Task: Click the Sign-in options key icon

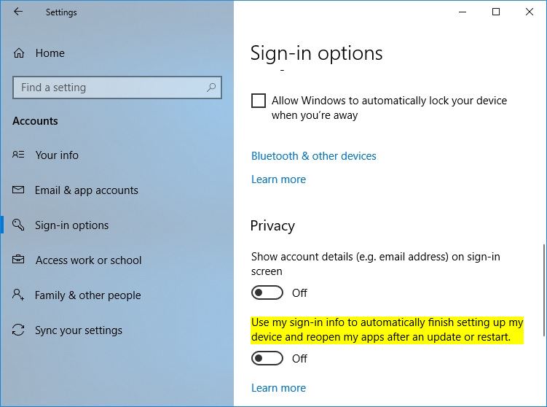Action: coord(18,225)
